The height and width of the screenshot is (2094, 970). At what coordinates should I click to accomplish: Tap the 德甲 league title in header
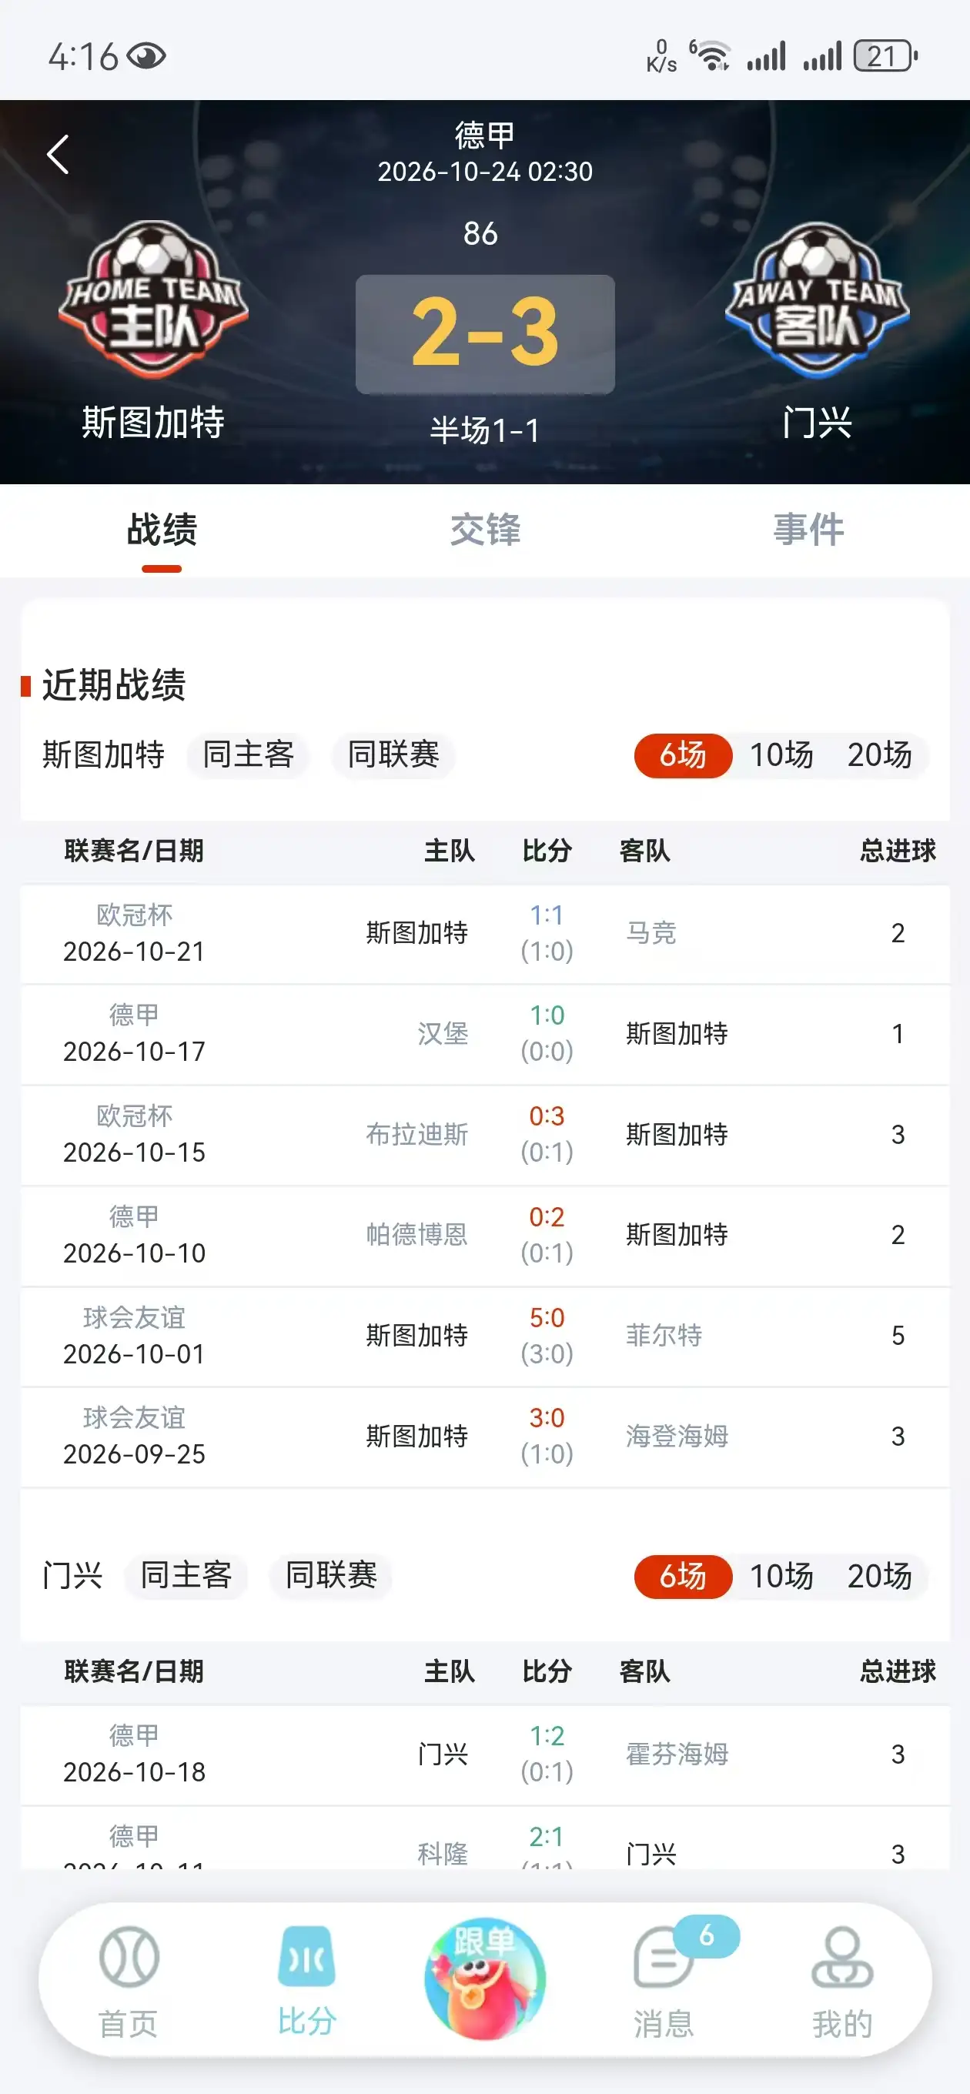pos(486,135)
